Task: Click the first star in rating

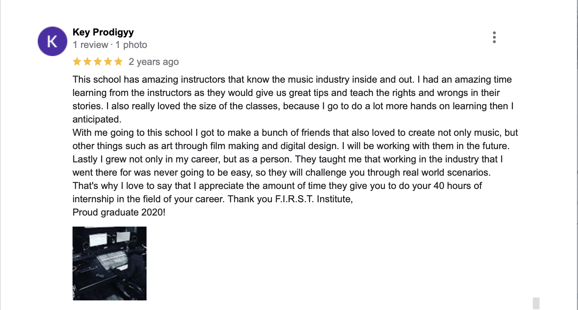Action: tap(77, 62)
